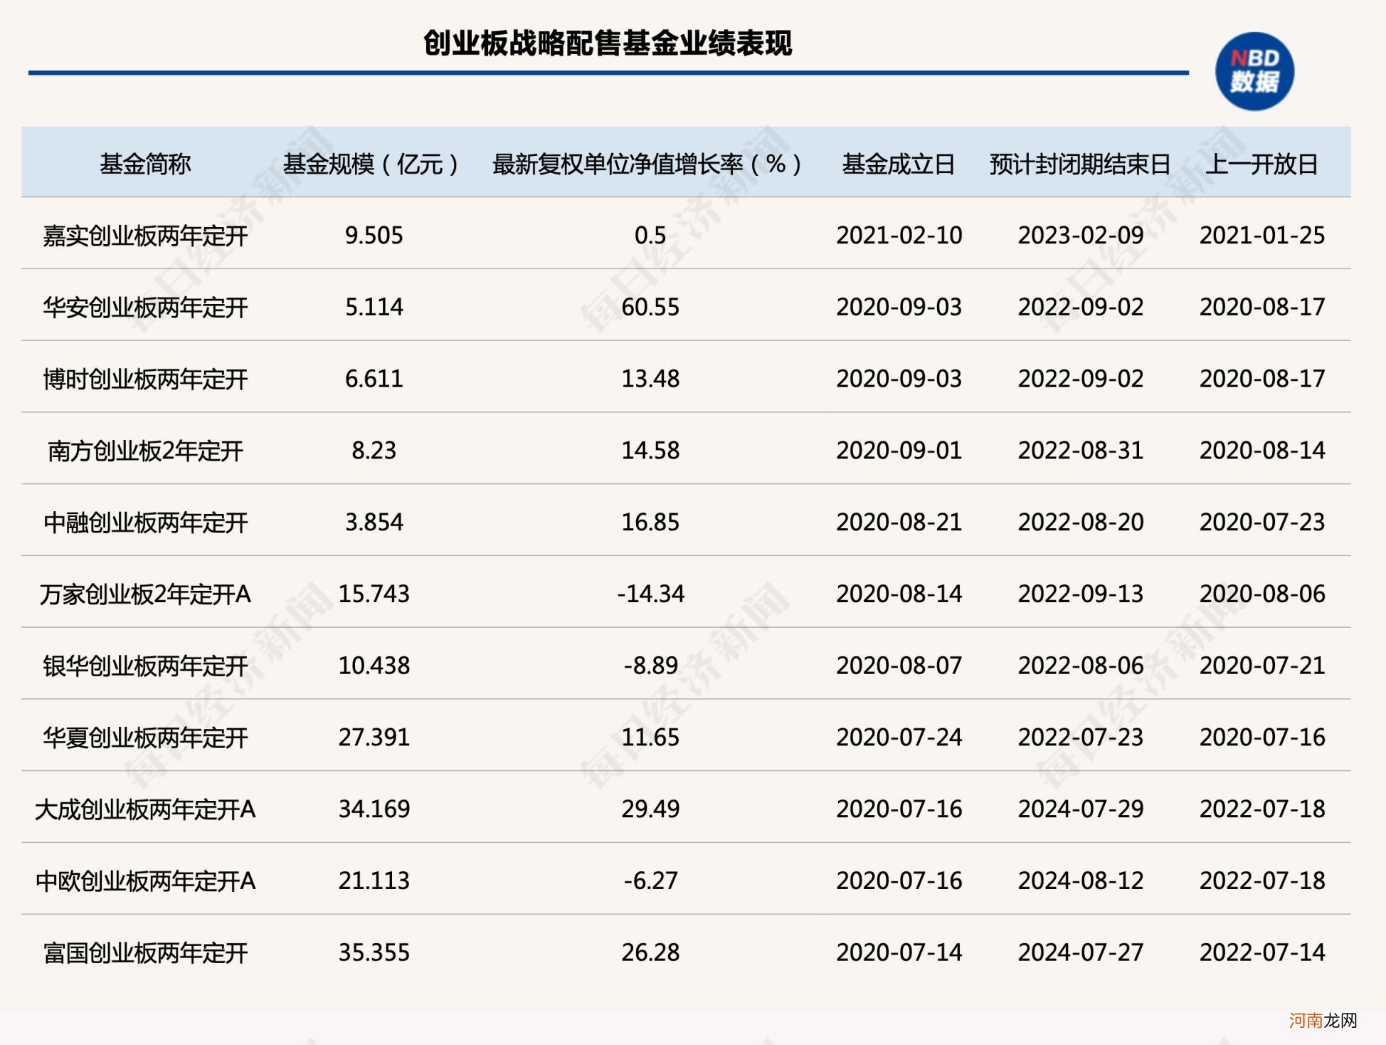Image resolution: width=1386 pixels, height=1045 pixels.
Task: Click the last open date 2021-01-25
Action: (x=1262, y=236)
